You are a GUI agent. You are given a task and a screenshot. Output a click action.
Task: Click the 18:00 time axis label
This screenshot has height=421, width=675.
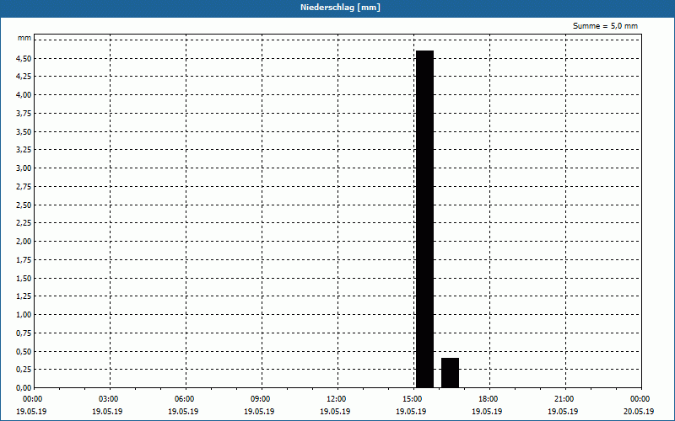[489, 399]
